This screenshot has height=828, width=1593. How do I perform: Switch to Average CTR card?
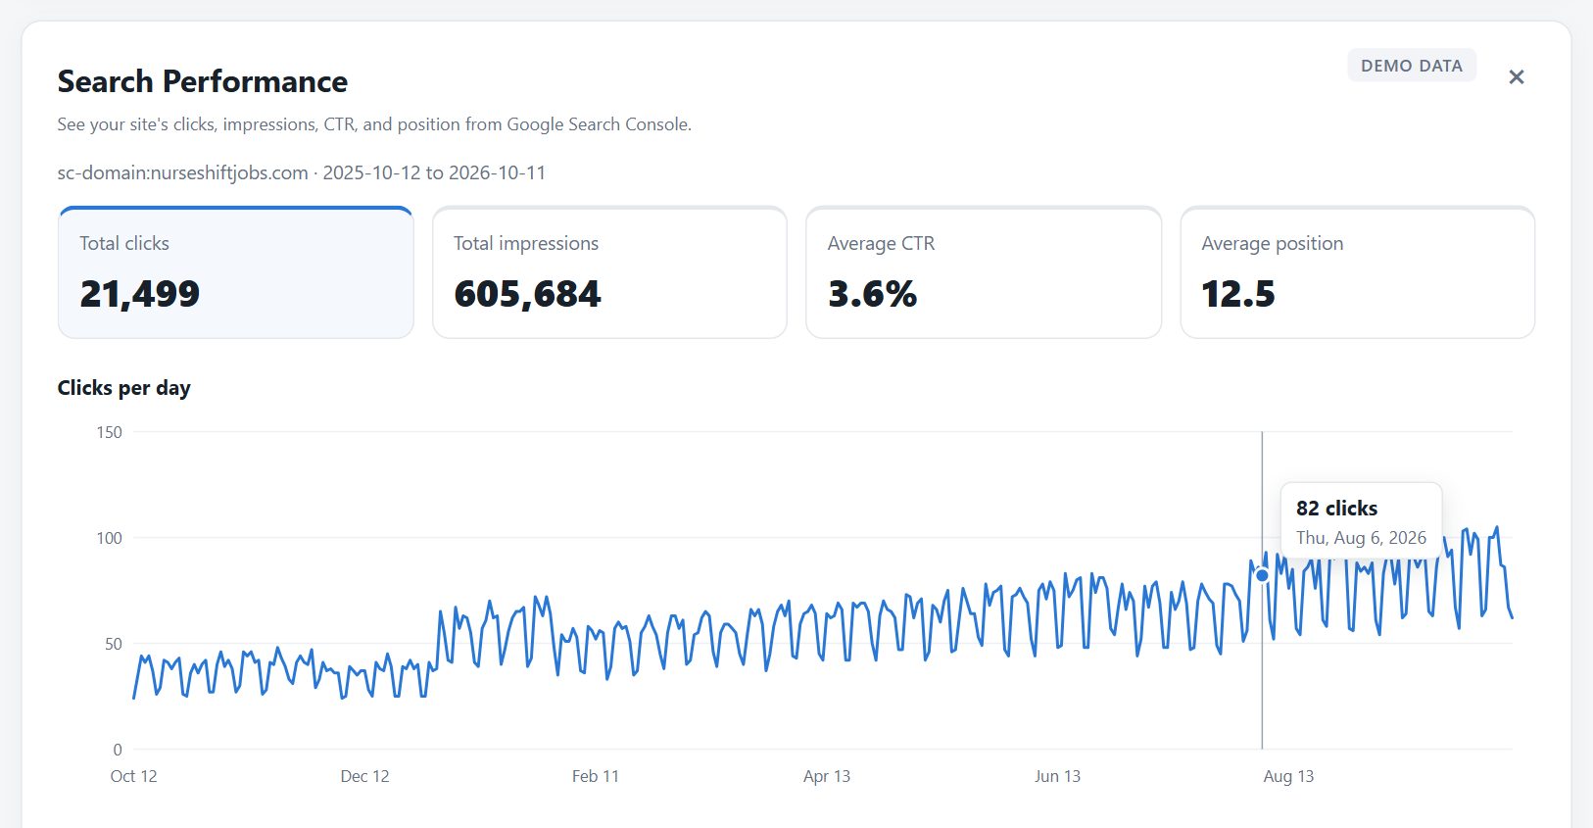coord(984,272)
